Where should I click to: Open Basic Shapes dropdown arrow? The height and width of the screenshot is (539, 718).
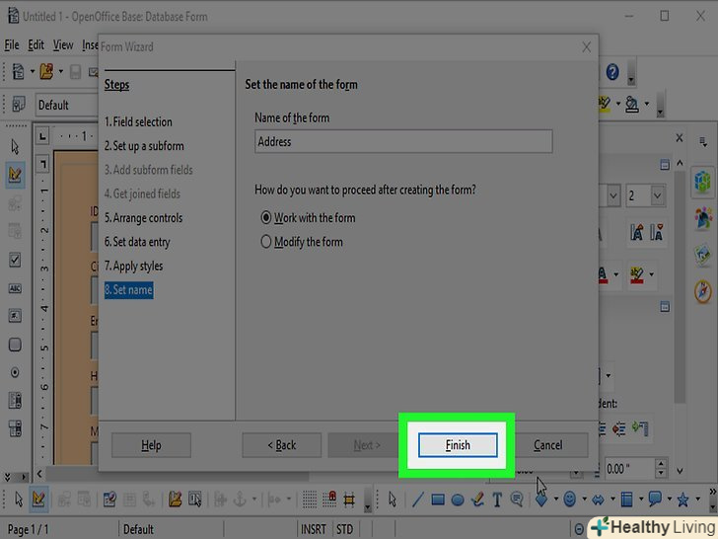pos(556,500)
